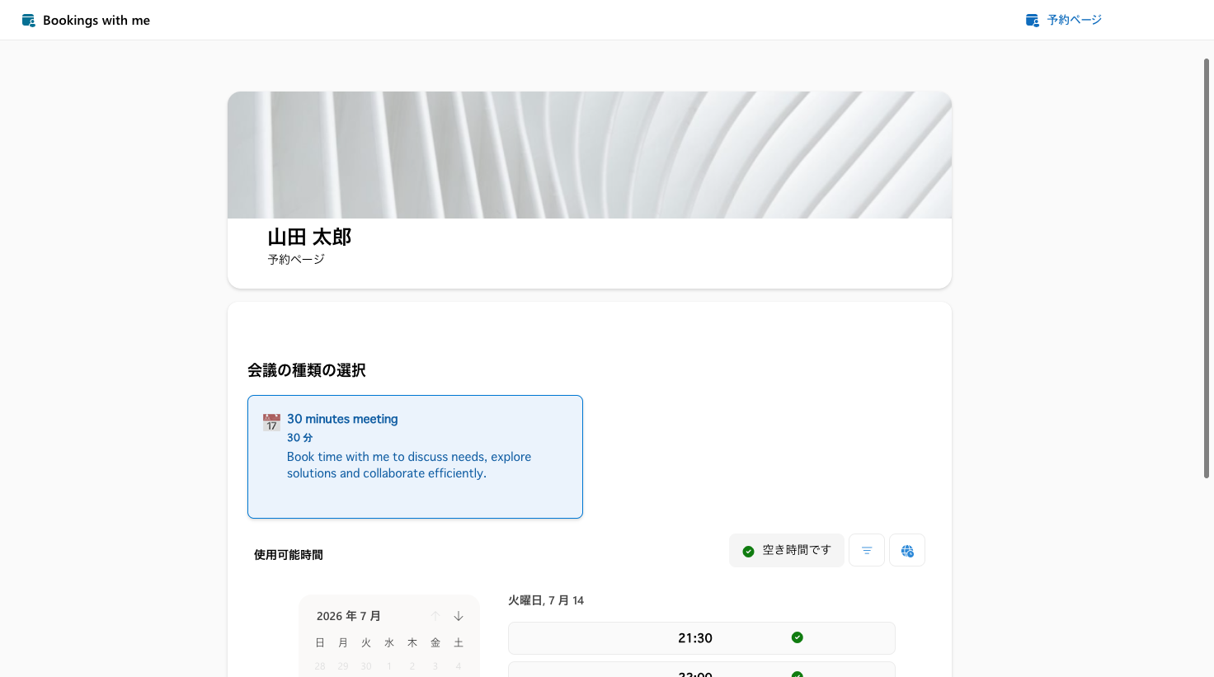Click the page vertical scrollbar
Screen dimensions: 1214x677
tap(1207, 268)
